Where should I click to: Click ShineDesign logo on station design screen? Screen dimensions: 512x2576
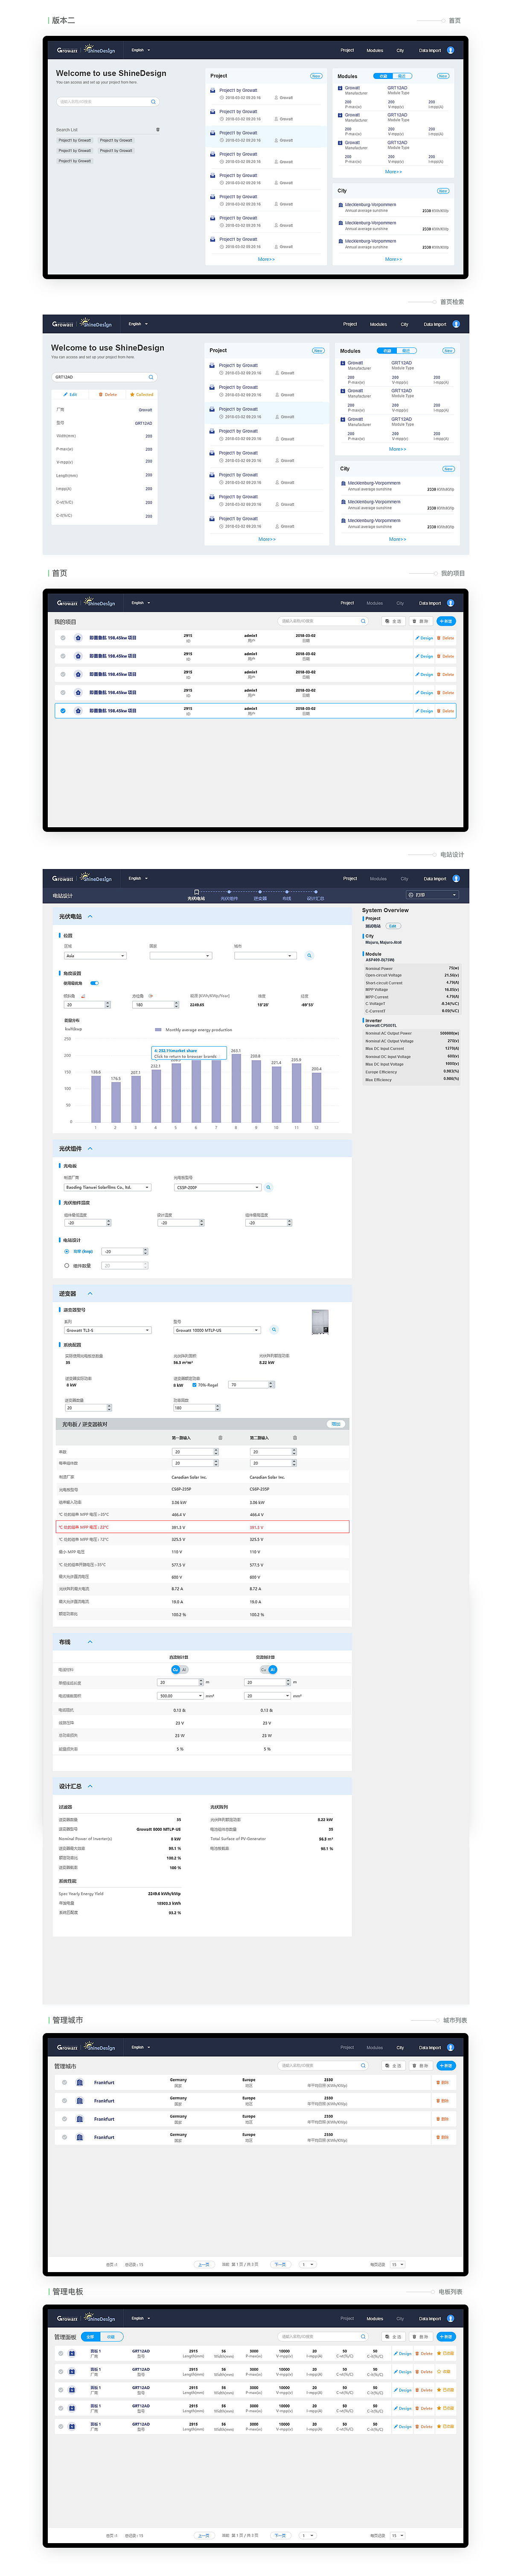pyautogui.click(x=97, y=878)
